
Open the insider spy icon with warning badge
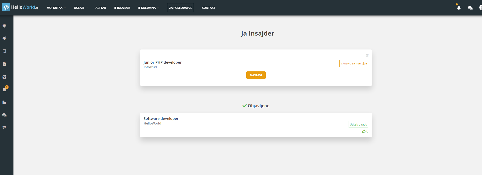pos(5,89)
